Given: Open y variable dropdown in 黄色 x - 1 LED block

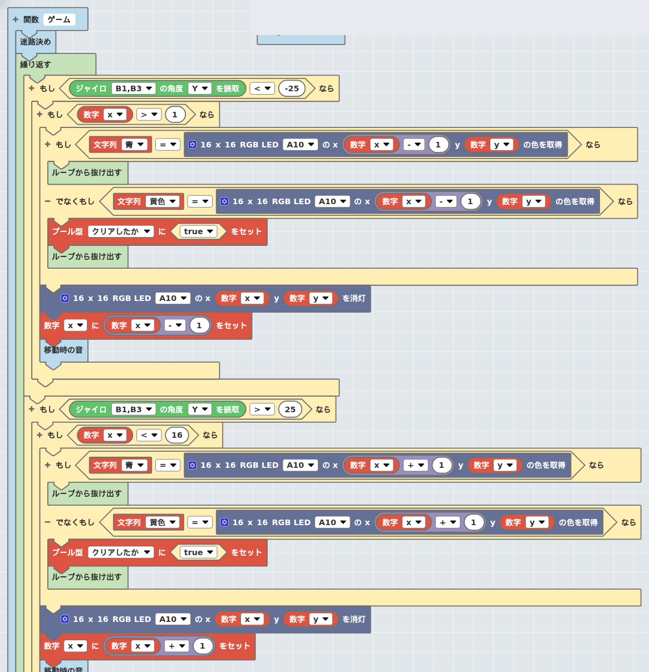Looking at the screenshot, I should 534,201.
